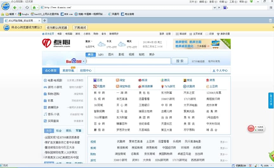Click 设为默认浏览器 button
This screenshot has width=274, height=168.
click(57, 27)
